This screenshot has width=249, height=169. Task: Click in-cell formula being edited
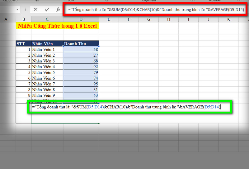click(126, 107)
